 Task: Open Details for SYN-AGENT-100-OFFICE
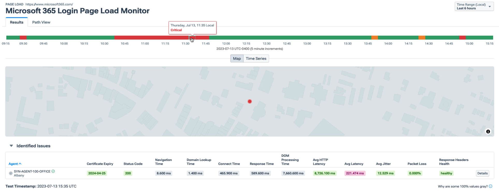tap(482, 173)
